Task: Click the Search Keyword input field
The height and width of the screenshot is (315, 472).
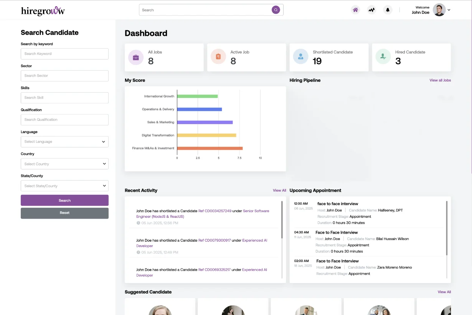Action: 64,54
